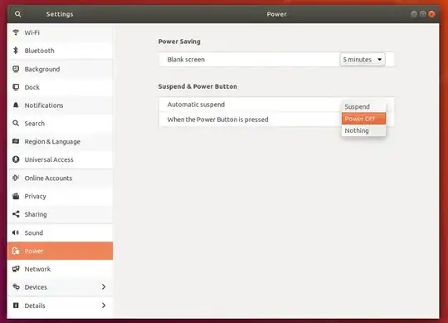Select Privacy in the sidebar
448x323 pixels.
click(61, 196)
